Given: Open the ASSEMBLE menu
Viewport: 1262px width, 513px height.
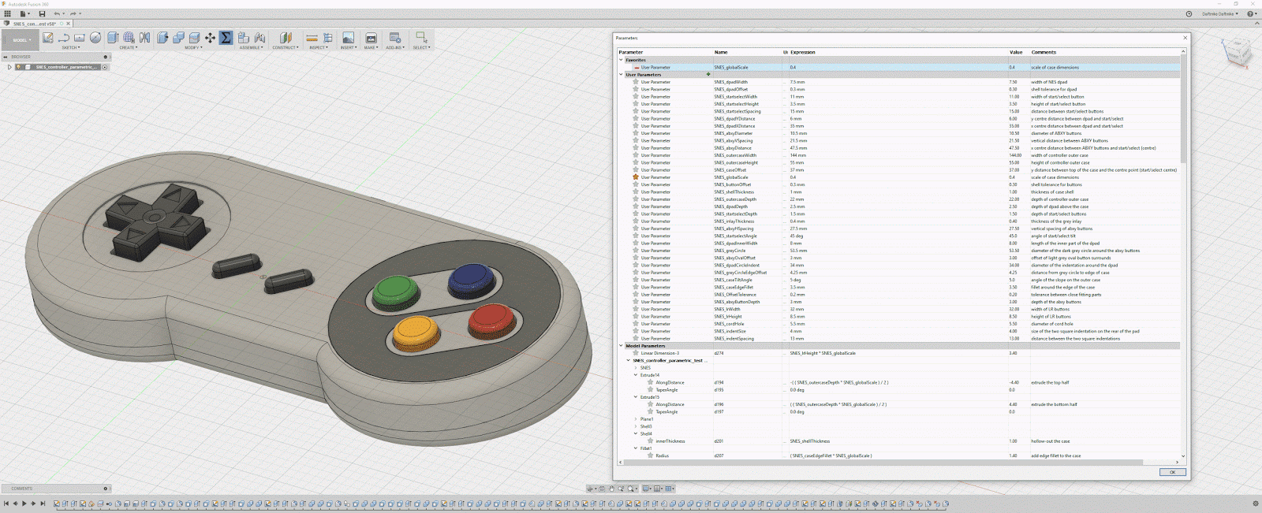Looking at the screenshot, I should 252,47.
